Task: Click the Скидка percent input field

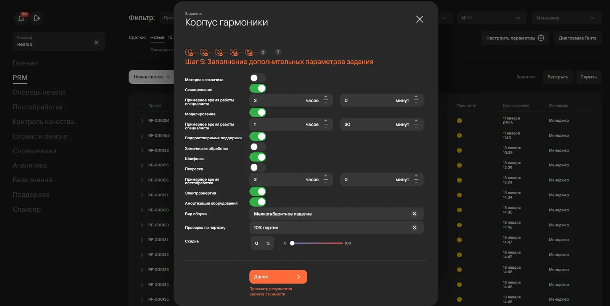Action: 262,243
